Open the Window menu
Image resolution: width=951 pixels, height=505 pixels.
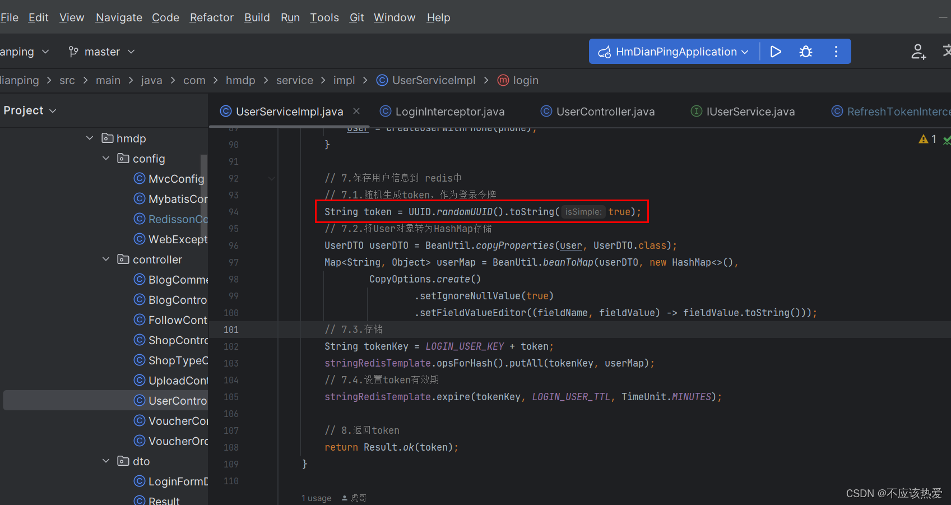pyautogui.click(x=395, y=17)
